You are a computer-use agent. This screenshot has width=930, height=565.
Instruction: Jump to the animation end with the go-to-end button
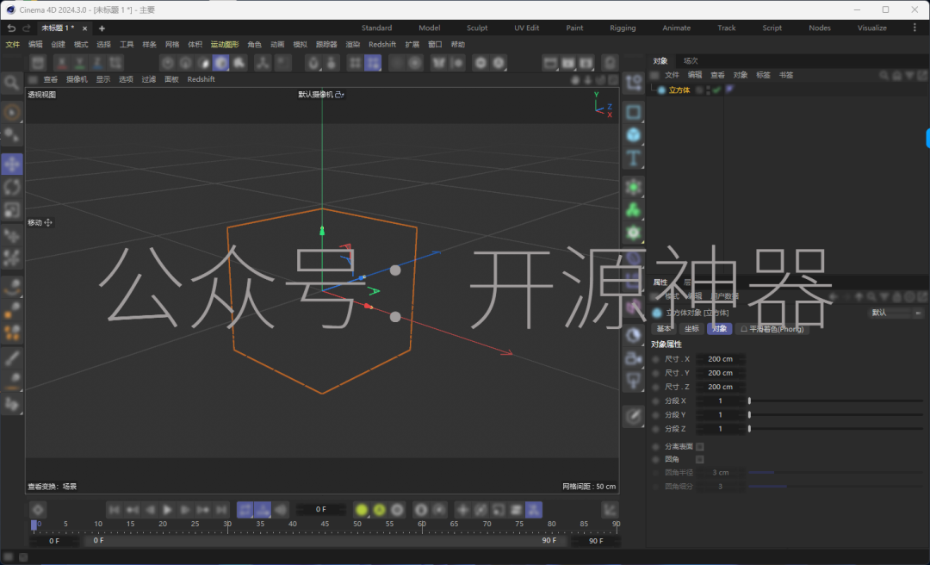click(220, 510)
